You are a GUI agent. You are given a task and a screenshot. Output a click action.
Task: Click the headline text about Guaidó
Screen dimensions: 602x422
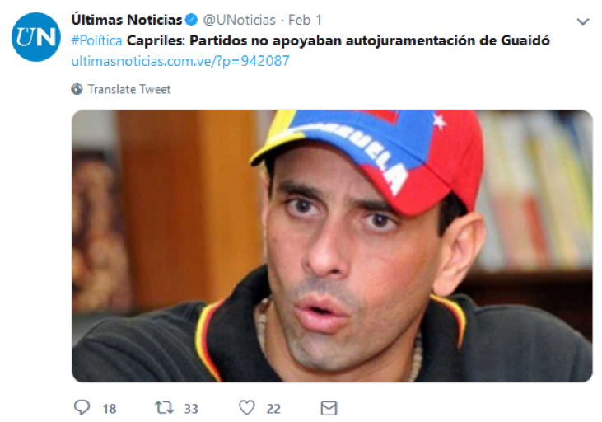pyautogui.click(x=338, y=40)
